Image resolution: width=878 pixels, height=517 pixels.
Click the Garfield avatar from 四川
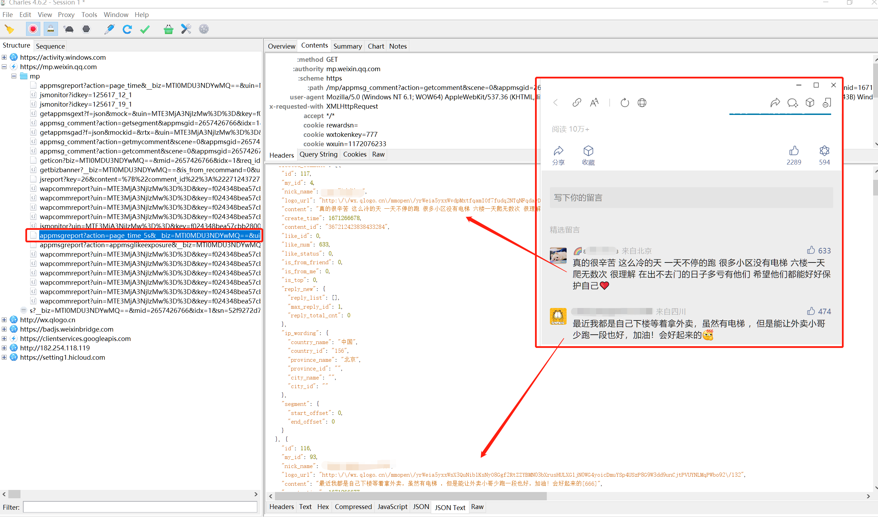pyautogui.click(x=558, y=316)
